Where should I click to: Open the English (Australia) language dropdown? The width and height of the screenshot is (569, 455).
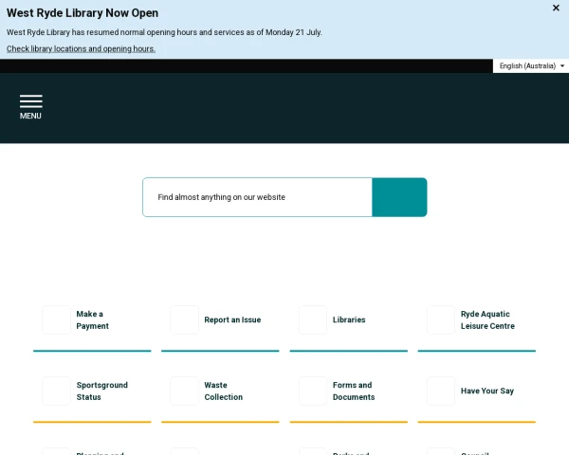(531, 66)
